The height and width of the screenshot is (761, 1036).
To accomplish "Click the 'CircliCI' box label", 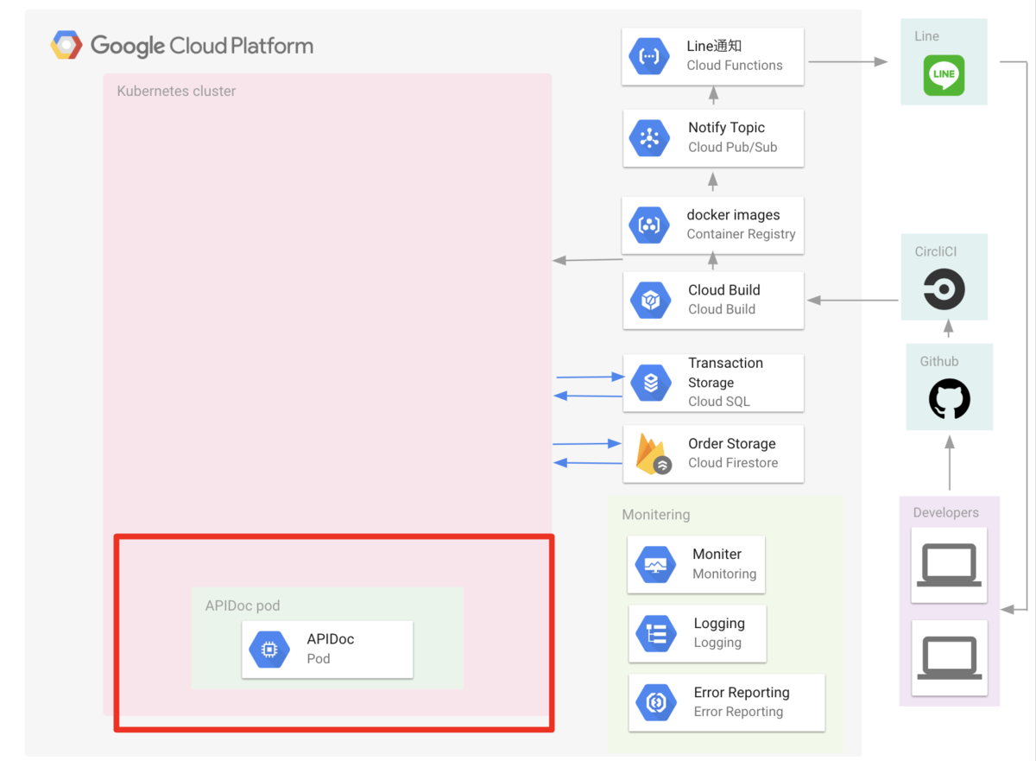I will coord(936,252).
